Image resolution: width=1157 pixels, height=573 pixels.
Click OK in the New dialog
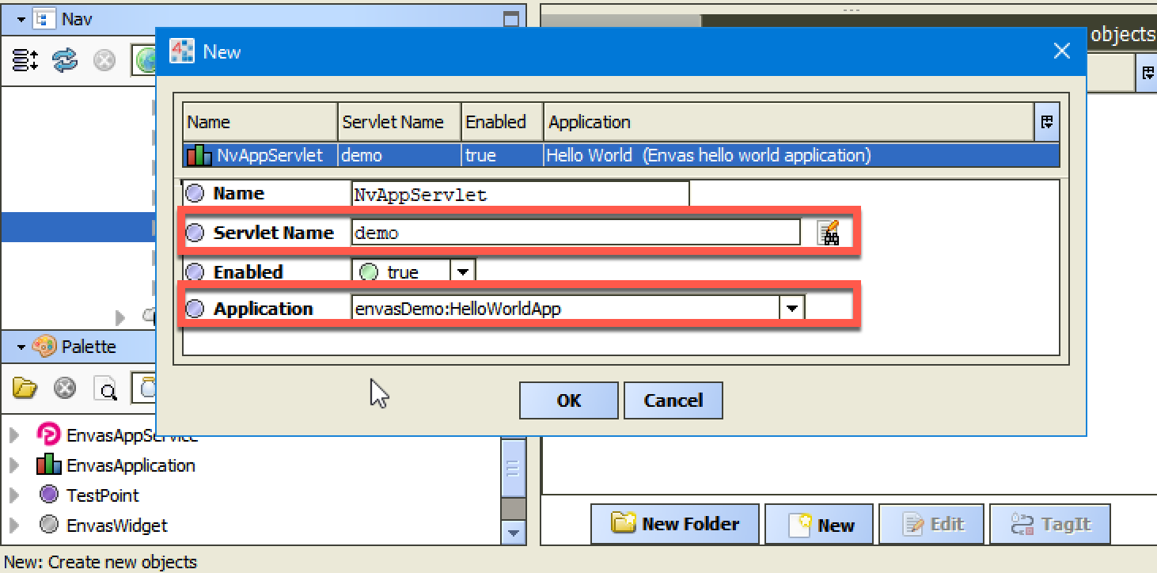568,400
